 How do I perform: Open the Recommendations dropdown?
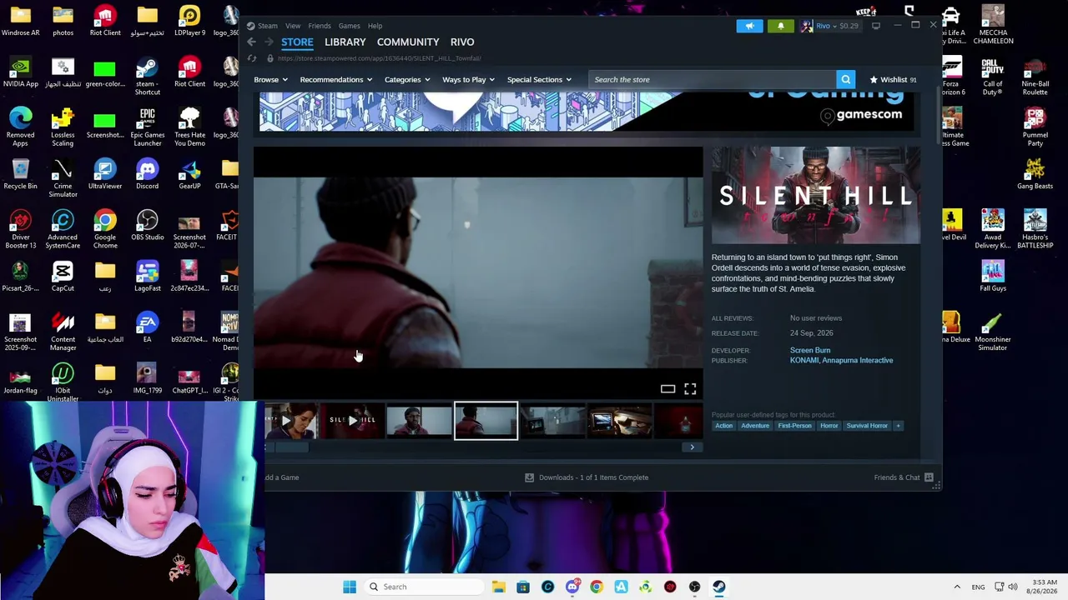[x=336, y=80]
